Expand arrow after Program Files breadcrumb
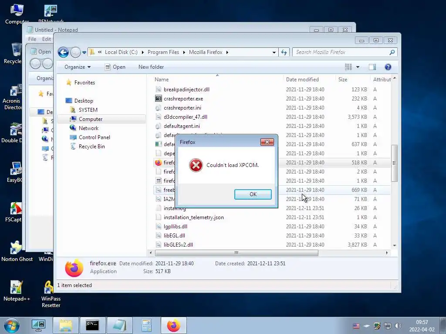 (184, 52)
